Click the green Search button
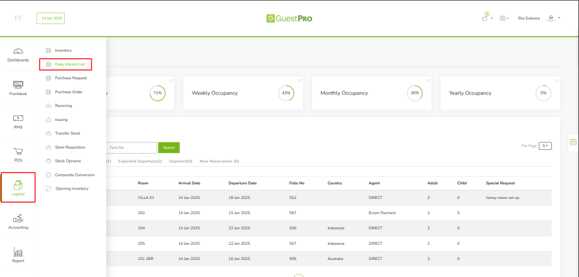 [x=169, y=147]
